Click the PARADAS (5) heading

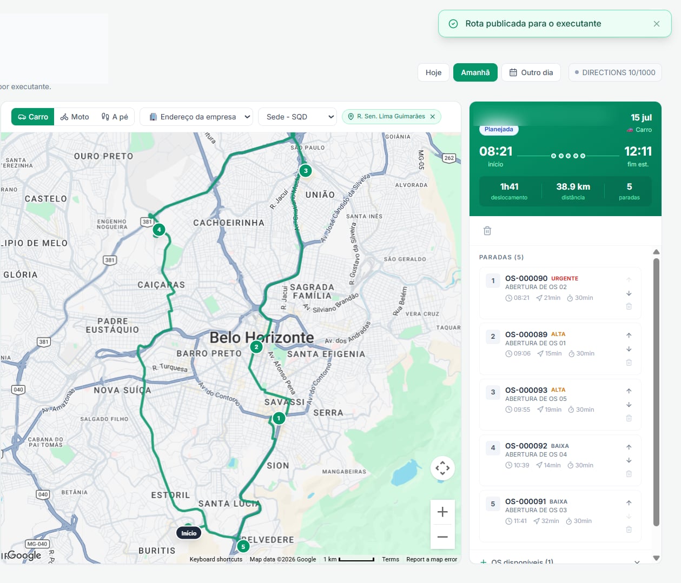click(501, 257)
